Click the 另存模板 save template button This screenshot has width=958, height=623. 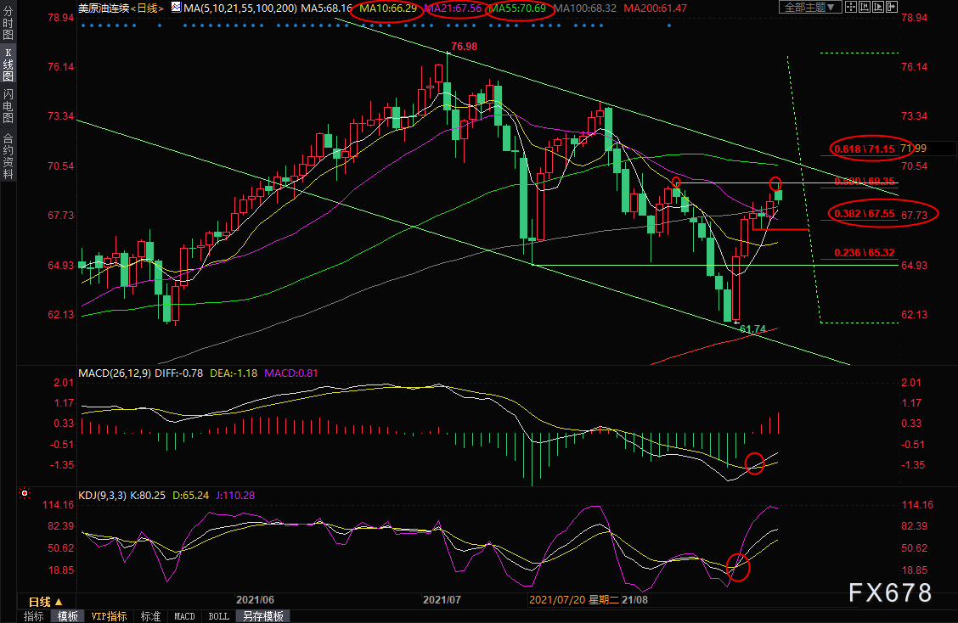(x=262, y=616)
